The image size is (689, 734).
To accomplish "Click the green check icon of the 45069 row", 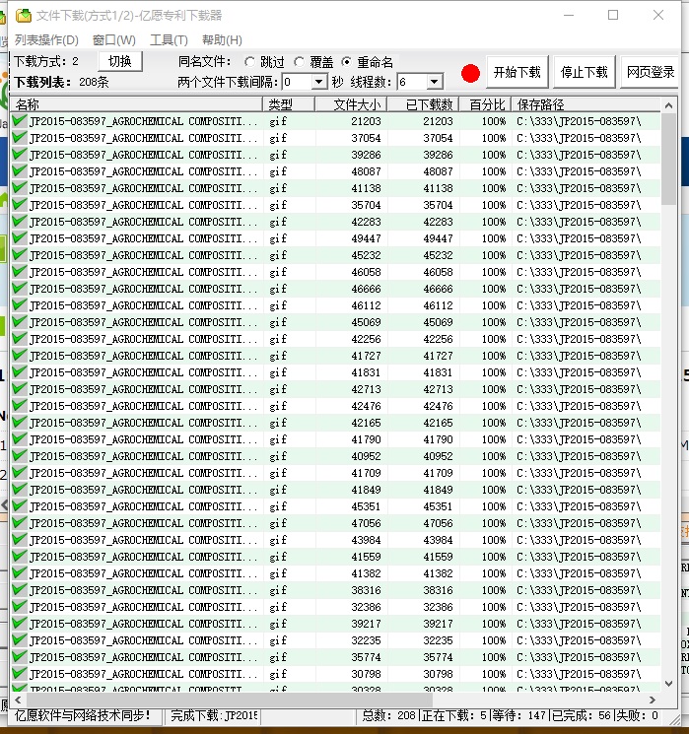I will coord(20,322).
